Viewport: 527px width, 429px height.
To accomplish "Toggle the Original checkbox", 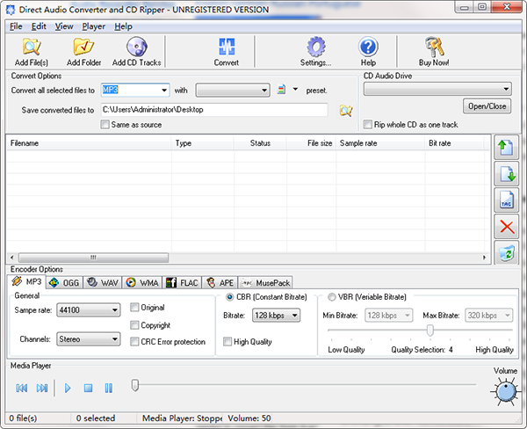I will (134, 307).
